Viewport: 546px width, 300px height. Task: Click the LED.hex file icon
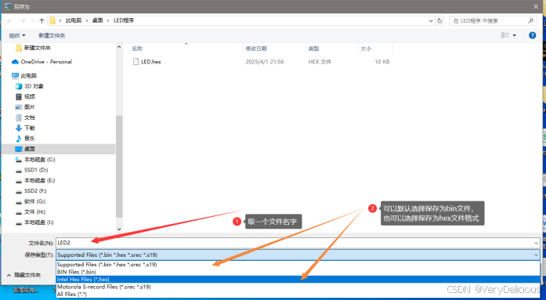(x=136, y=62)
